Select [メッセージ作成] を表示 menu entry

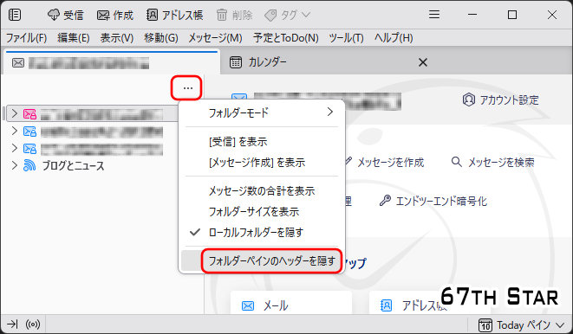[x=262, y=163]
